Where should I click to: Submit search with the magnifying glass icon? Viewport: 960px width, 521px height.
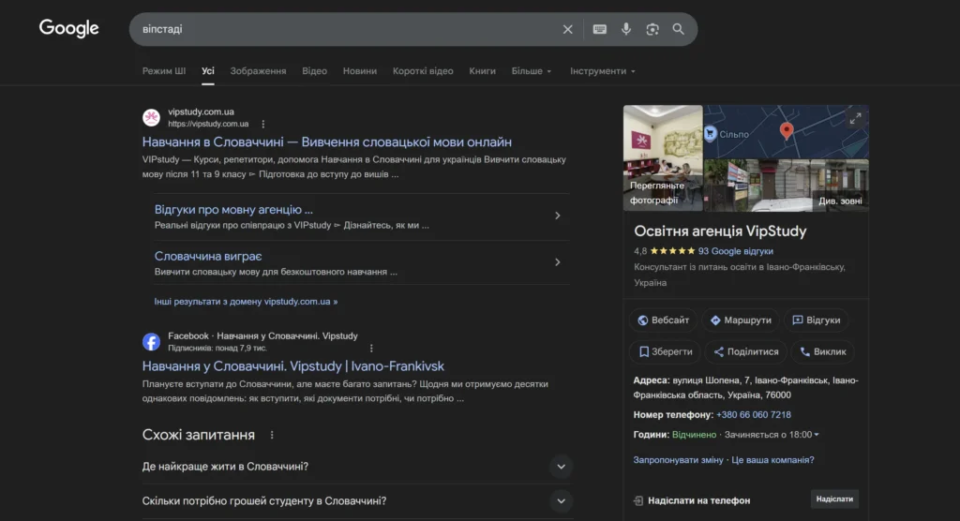(679, 29)
